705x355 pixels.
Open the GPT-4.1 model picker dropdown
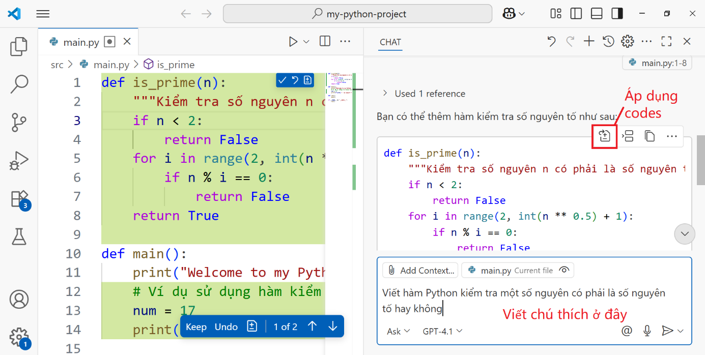(442, 331)
